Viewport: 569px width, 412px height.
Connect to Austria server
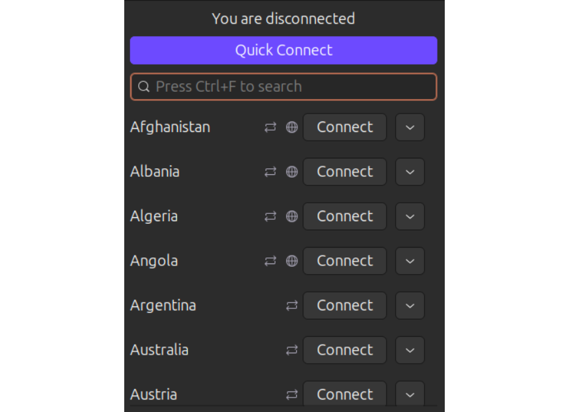tap(344, 395)
